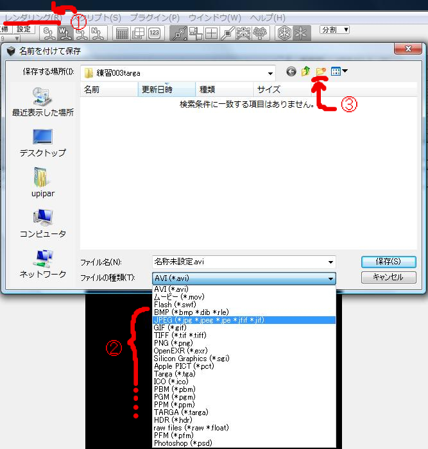The width and height of the screenshot is (428, 449).
Task: Choose TARGA (*.targa) file type
Action: (x=244, y=412)
